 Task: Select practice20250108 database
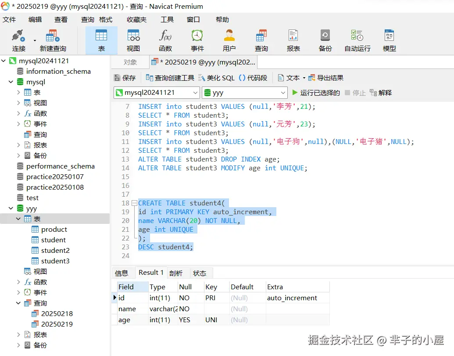click(55, 187)
